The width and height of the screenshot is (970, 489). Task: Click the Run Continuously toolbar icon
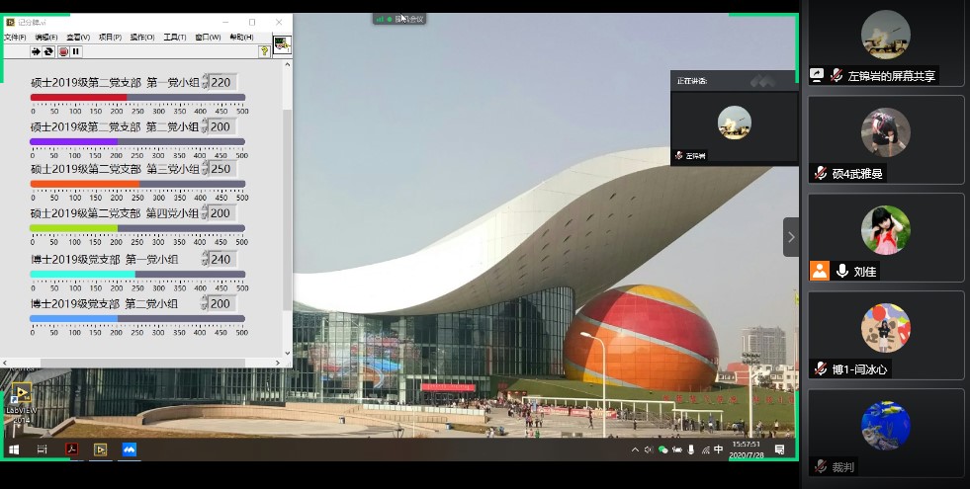(48, 51)
